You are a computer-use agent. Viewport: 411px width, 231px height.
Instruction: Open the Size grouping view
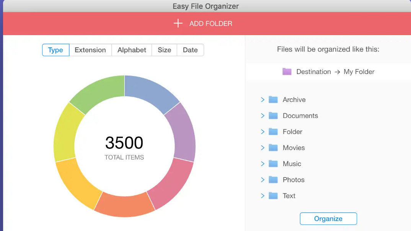164,50
